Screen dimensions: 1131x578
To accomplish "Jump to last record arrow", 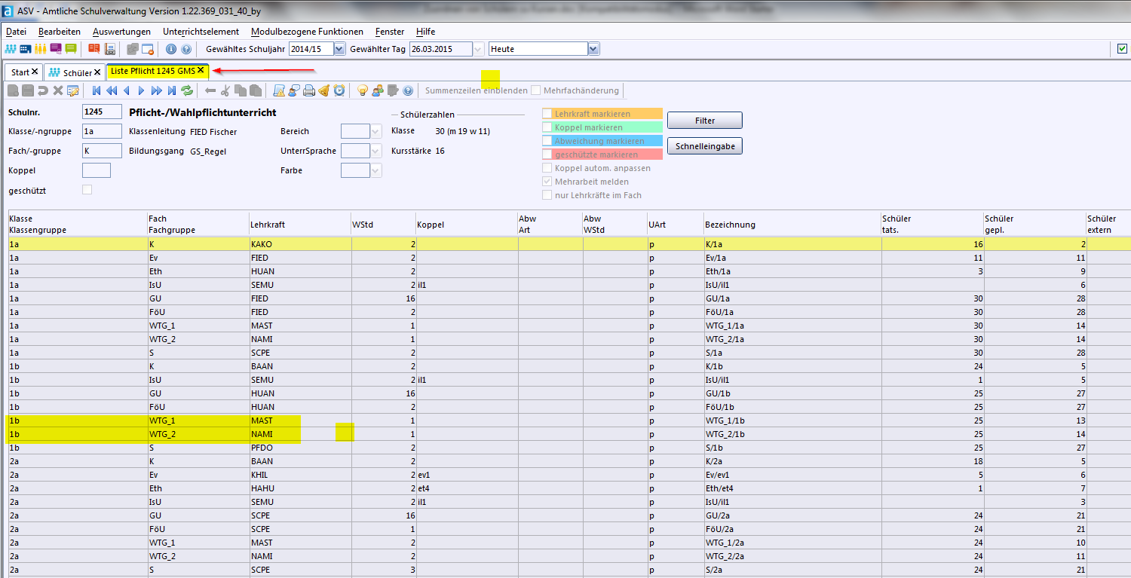I will tap(172, 90).
